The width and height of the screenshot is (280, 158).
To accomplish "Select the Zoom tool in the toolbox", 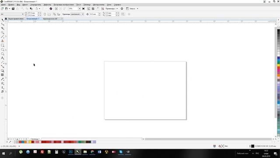I will [3, 32].
